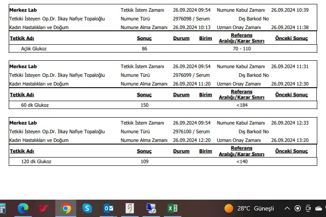Click the Google Chrome taskbar icon
The width and height of the screenshot is (326, 217).
pyautogui.click(x=66, y=209)
